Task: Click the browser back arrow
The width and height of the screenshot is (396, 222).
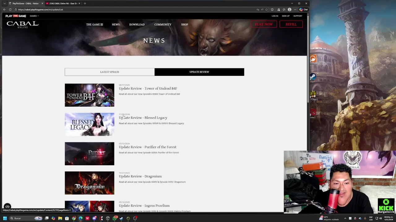Action: pos(4,10)
